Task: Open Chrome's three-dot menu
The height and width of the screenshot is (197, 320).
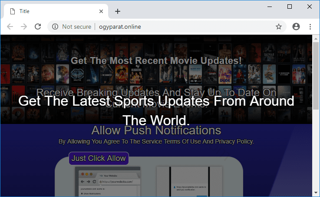Action: pyautogui.click(x=310, y=27)
